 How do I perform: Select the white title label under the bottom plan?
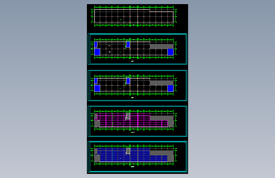pyautogui.click(x=133, y=167)
